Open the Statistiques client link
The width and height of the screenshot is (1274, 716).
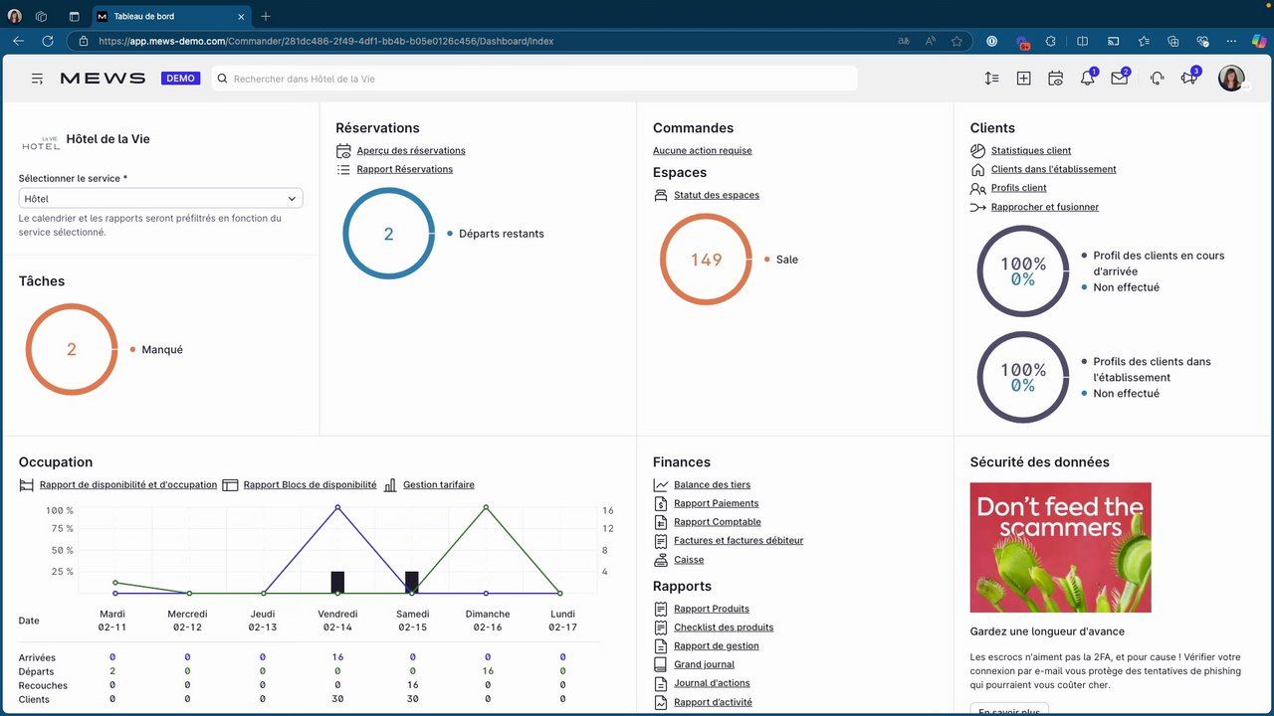[x=1031, y=151]
